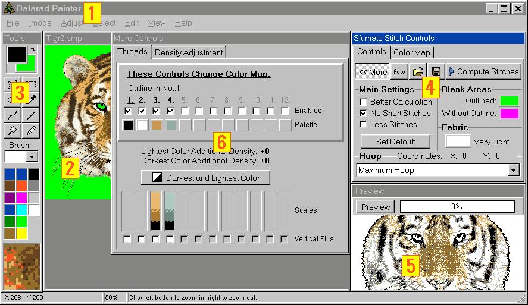Enable Less Stitches option
This screenshot has height=305, width=528.
pos(363,124)
